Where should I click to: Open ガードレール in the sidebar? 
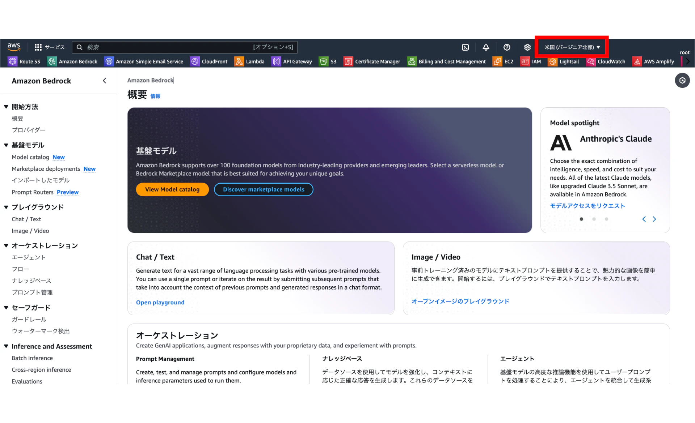pos(29,320)
